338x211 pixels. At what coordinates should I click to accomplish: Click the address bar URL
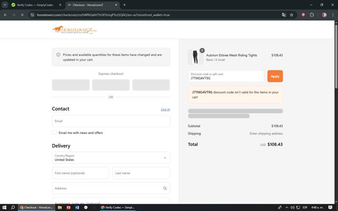104,15
